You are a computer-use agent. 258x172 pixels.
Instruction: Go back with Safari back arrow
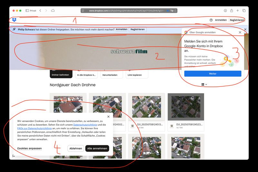click(x=40, y=11)
